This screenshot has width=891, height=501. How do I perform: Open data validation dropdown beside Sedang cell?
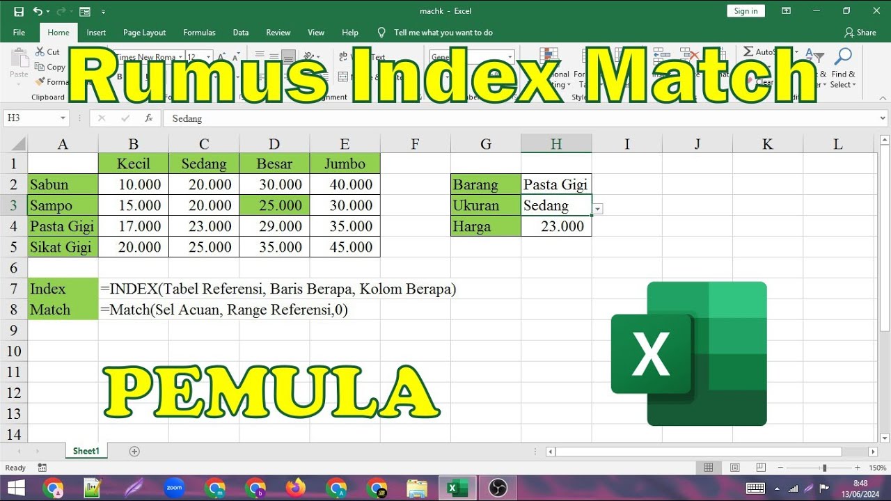[x=598, y=209]
